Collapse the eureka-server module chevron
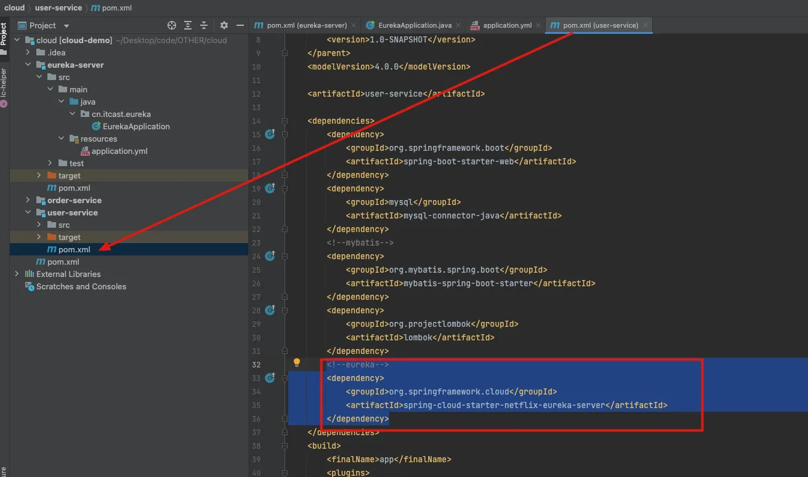808x477 pixels. [28, 65]
